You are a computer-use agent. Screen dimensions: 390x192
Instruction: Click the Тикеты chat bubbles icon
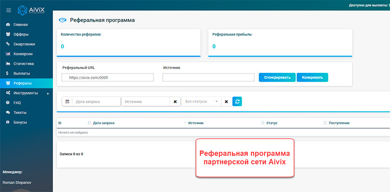8,113
